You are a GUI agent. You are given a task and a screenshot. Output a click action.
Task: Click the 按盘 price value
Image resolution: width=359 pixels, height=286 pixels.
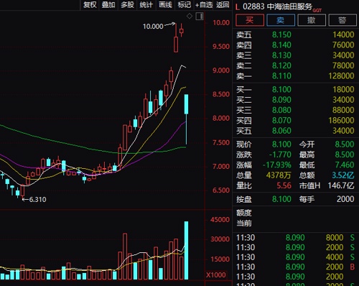pyautogui.click(x=281, y=199)
